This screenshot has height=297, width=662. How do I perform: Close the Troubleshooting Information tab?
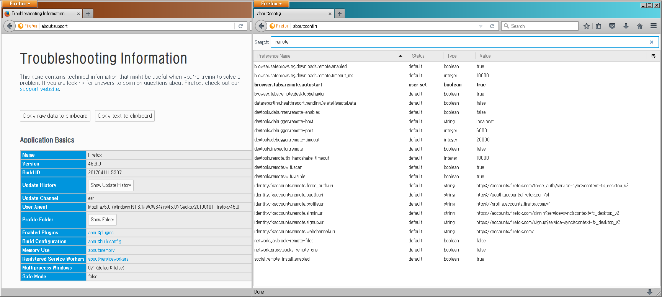click(78, 14)
